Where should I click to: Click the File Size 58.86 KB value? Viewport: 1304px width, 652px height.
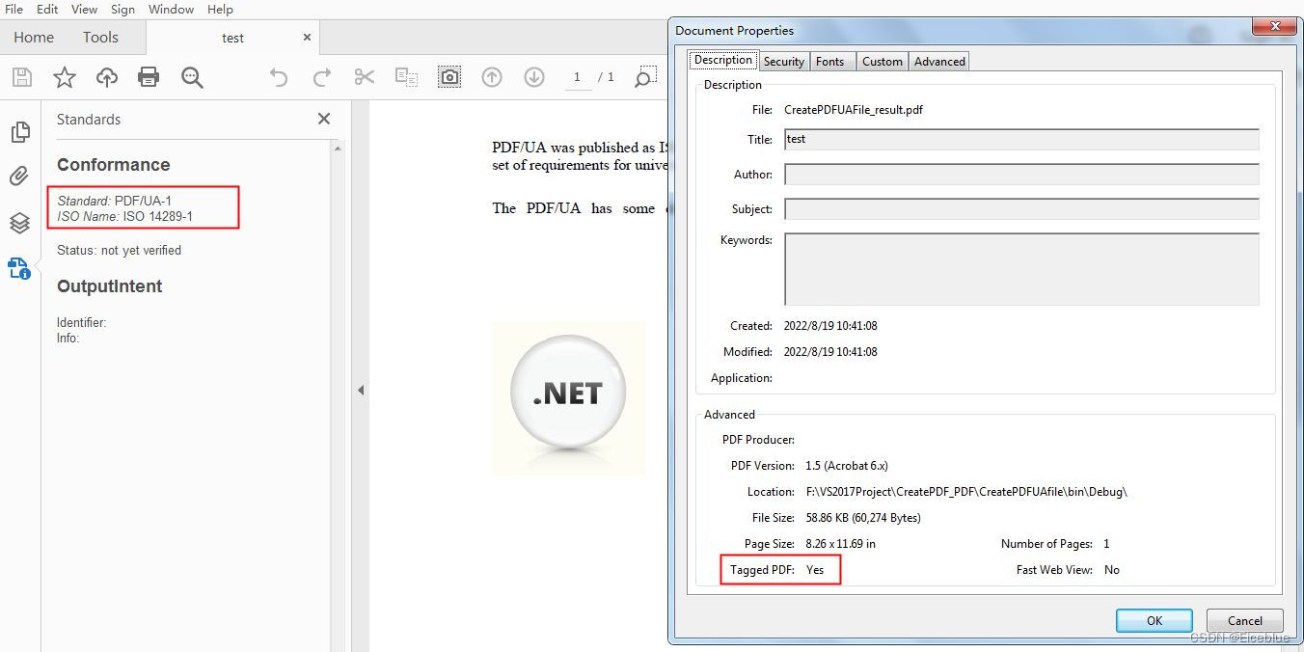[863, 518]
